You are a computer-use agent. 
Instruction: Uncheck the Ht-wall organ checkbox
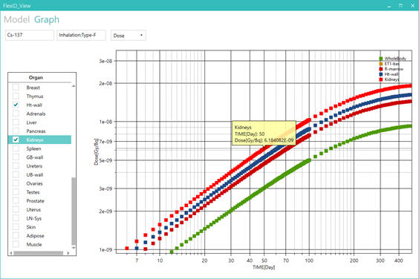16,105
